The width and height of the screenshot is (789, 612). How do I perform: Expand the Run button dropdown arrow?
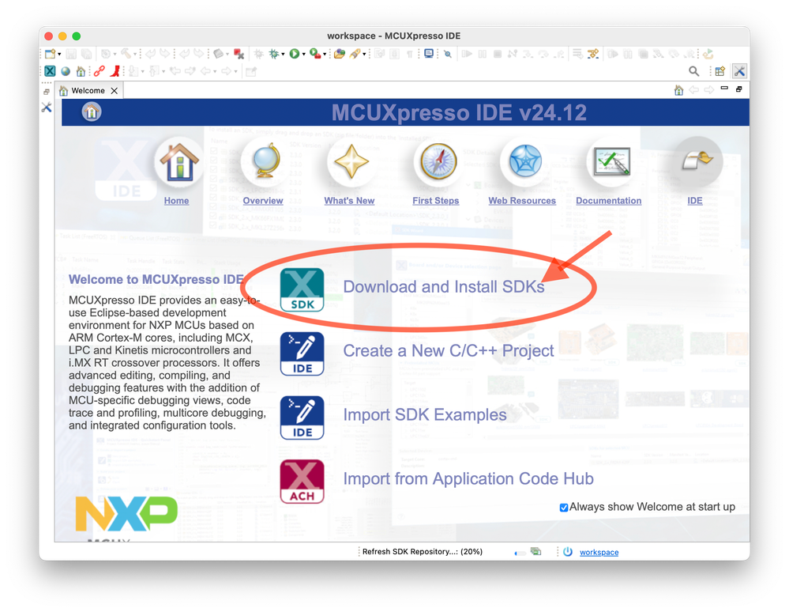point(303,54)
